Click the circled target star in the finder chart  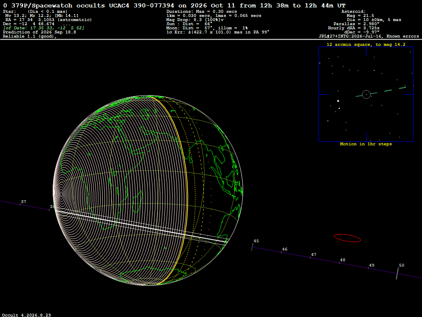click(366, 95)
